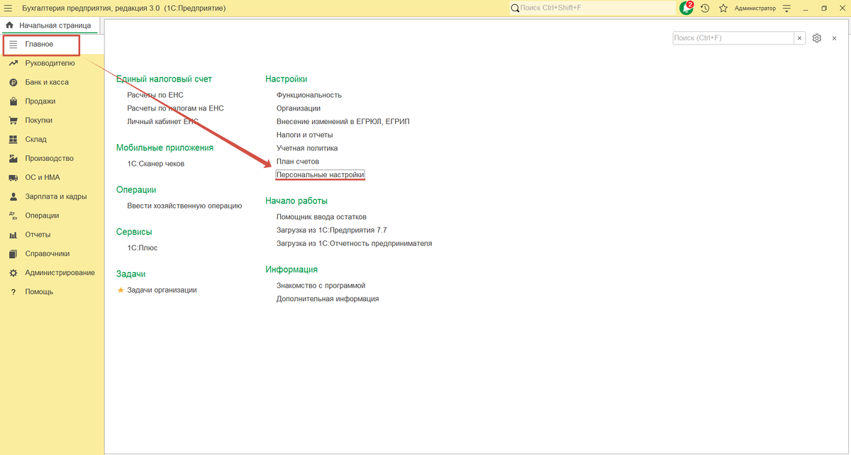The image size is (851, 455).
Task: Click the home icon on Начальная страница tab
Action: pyautogui.click(x=9, y=26)
